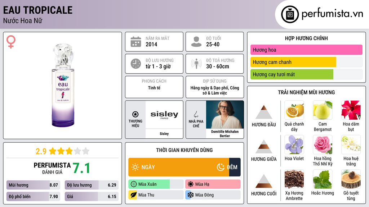Click the perfumer Domitille Michalon Bertier photo
Viewport: 369px width, 207px height.
(x=225, y=115)
